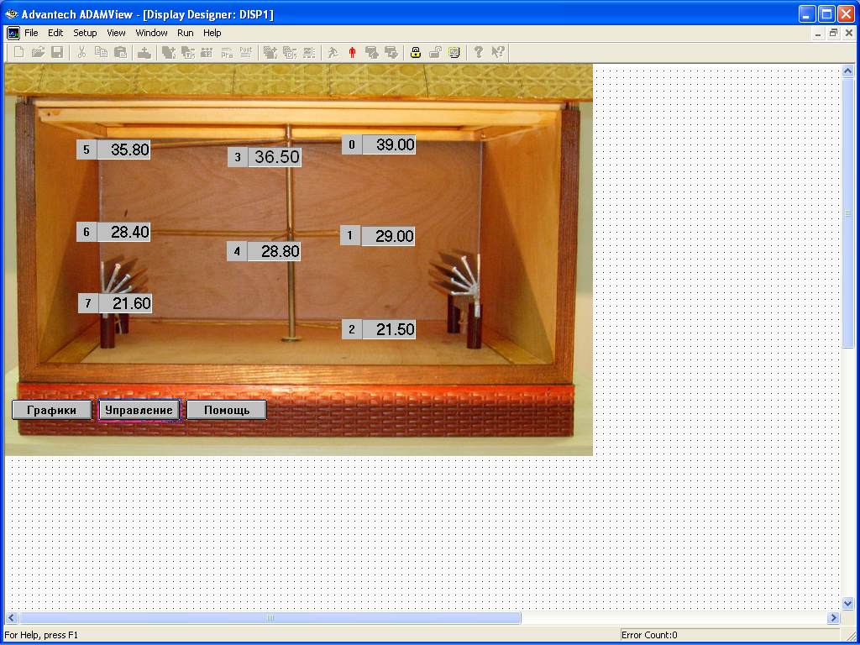This screenshot has width=860, height=645.
Task: Click the yellow closed padlock icon
Action: [416, 52]
